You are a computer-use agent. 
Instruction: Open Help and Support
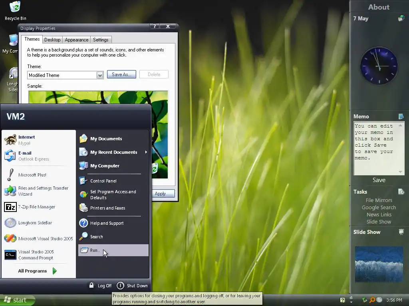[x=113, y=223]
